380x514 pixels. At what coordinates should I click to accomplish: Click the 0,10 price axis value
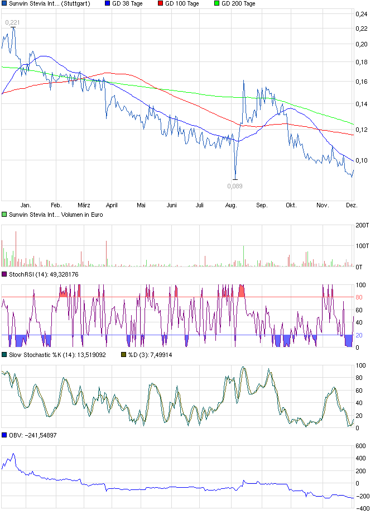362,160
